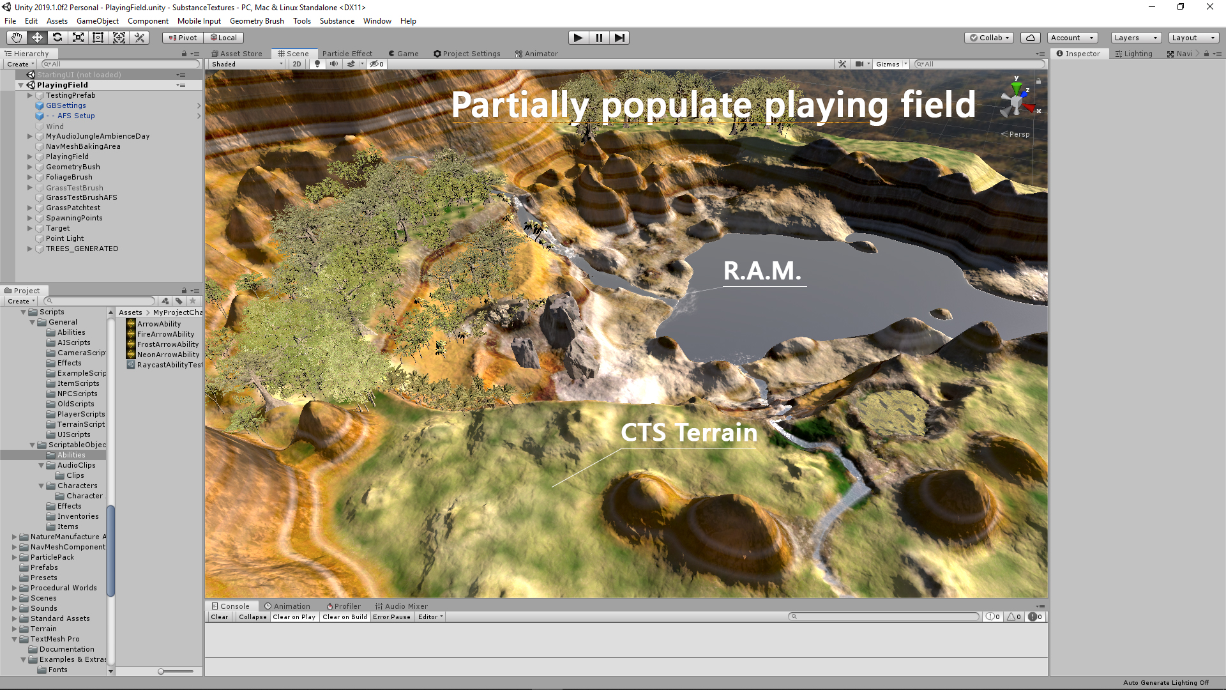This screenshot has width=1226, height=690.
Task: Toggle console info messages filter
Action: pos(993,617)
